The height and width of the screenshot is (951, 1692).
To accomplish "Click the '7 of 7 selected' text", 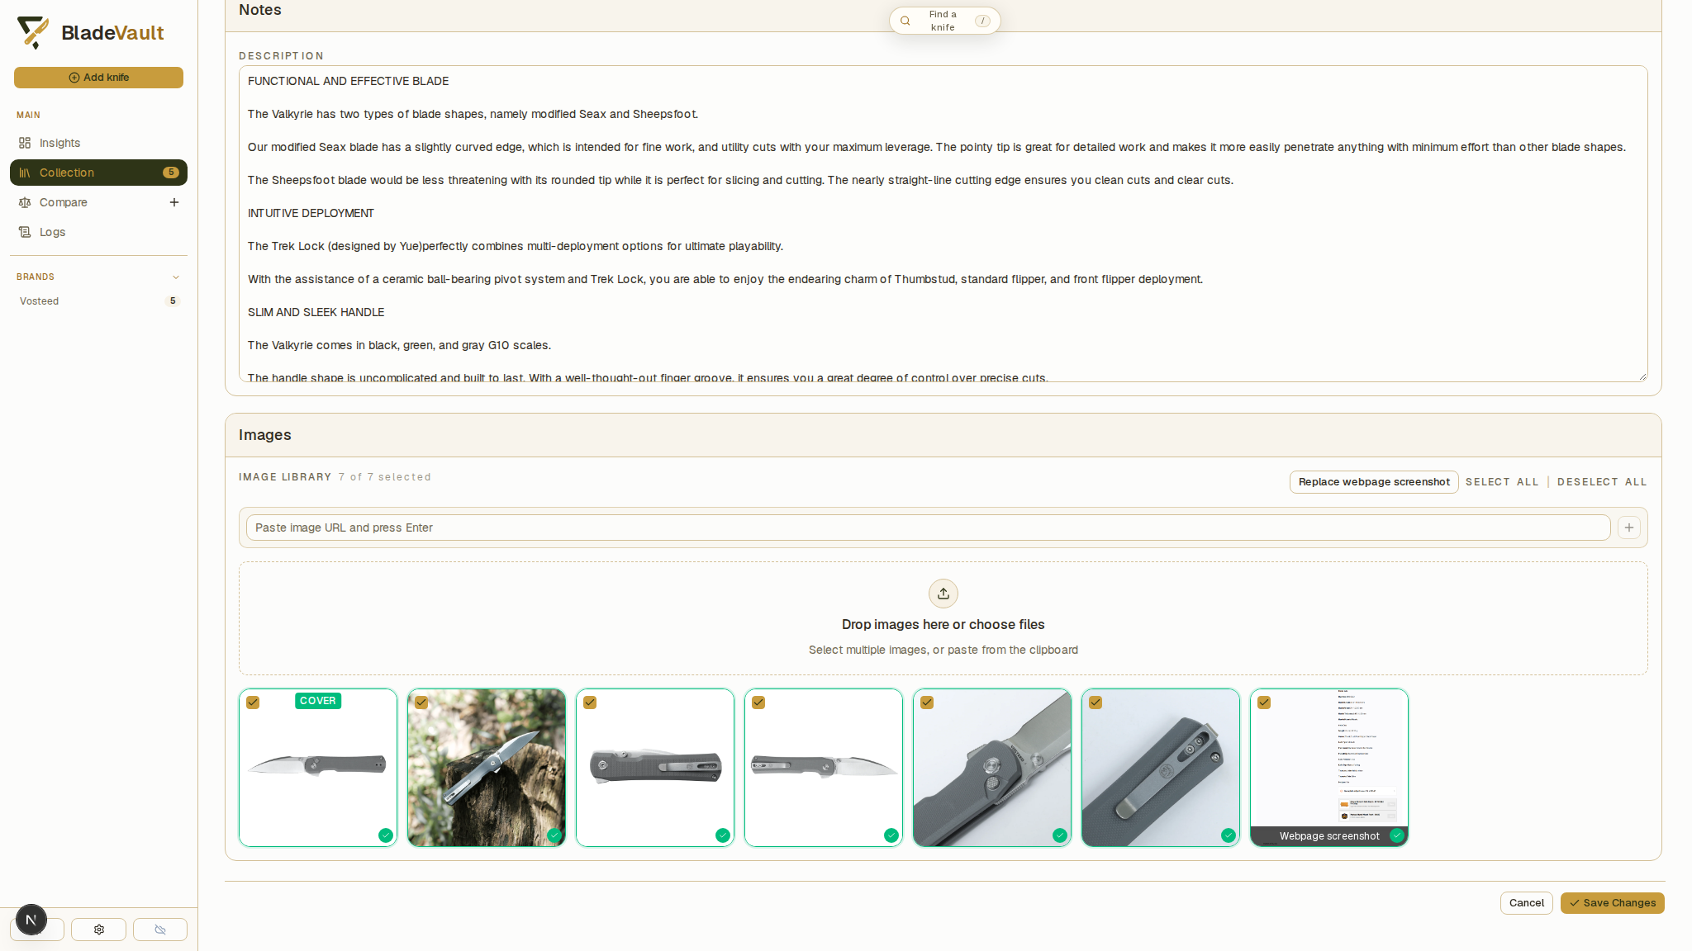I will [x=384, y=477].
